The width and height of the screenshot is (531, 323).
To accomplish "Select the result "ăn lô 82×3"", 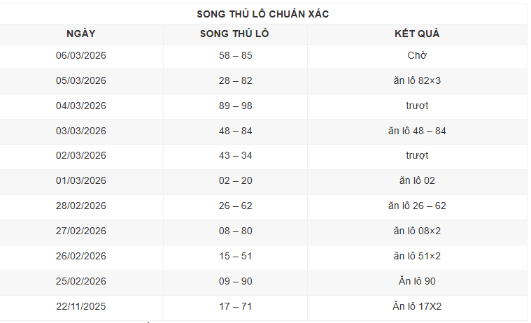I will pyautogui.click(x=417, y=80).
